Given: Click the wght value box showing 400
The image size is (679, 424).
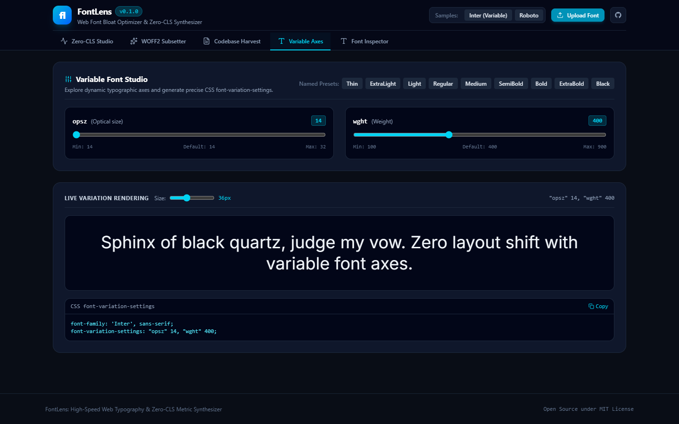Looking at the screenshot, I should pos(597,121).
